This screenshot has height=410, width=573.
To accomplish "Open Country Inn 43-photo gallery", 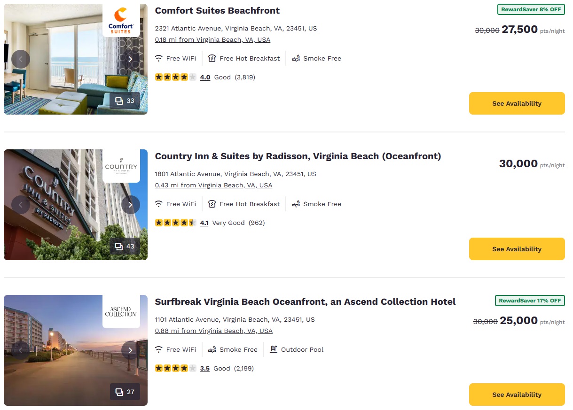I will click(125, 246).
